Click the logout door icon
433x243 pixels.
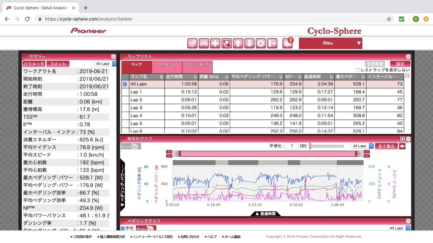[x=272, y=43]
